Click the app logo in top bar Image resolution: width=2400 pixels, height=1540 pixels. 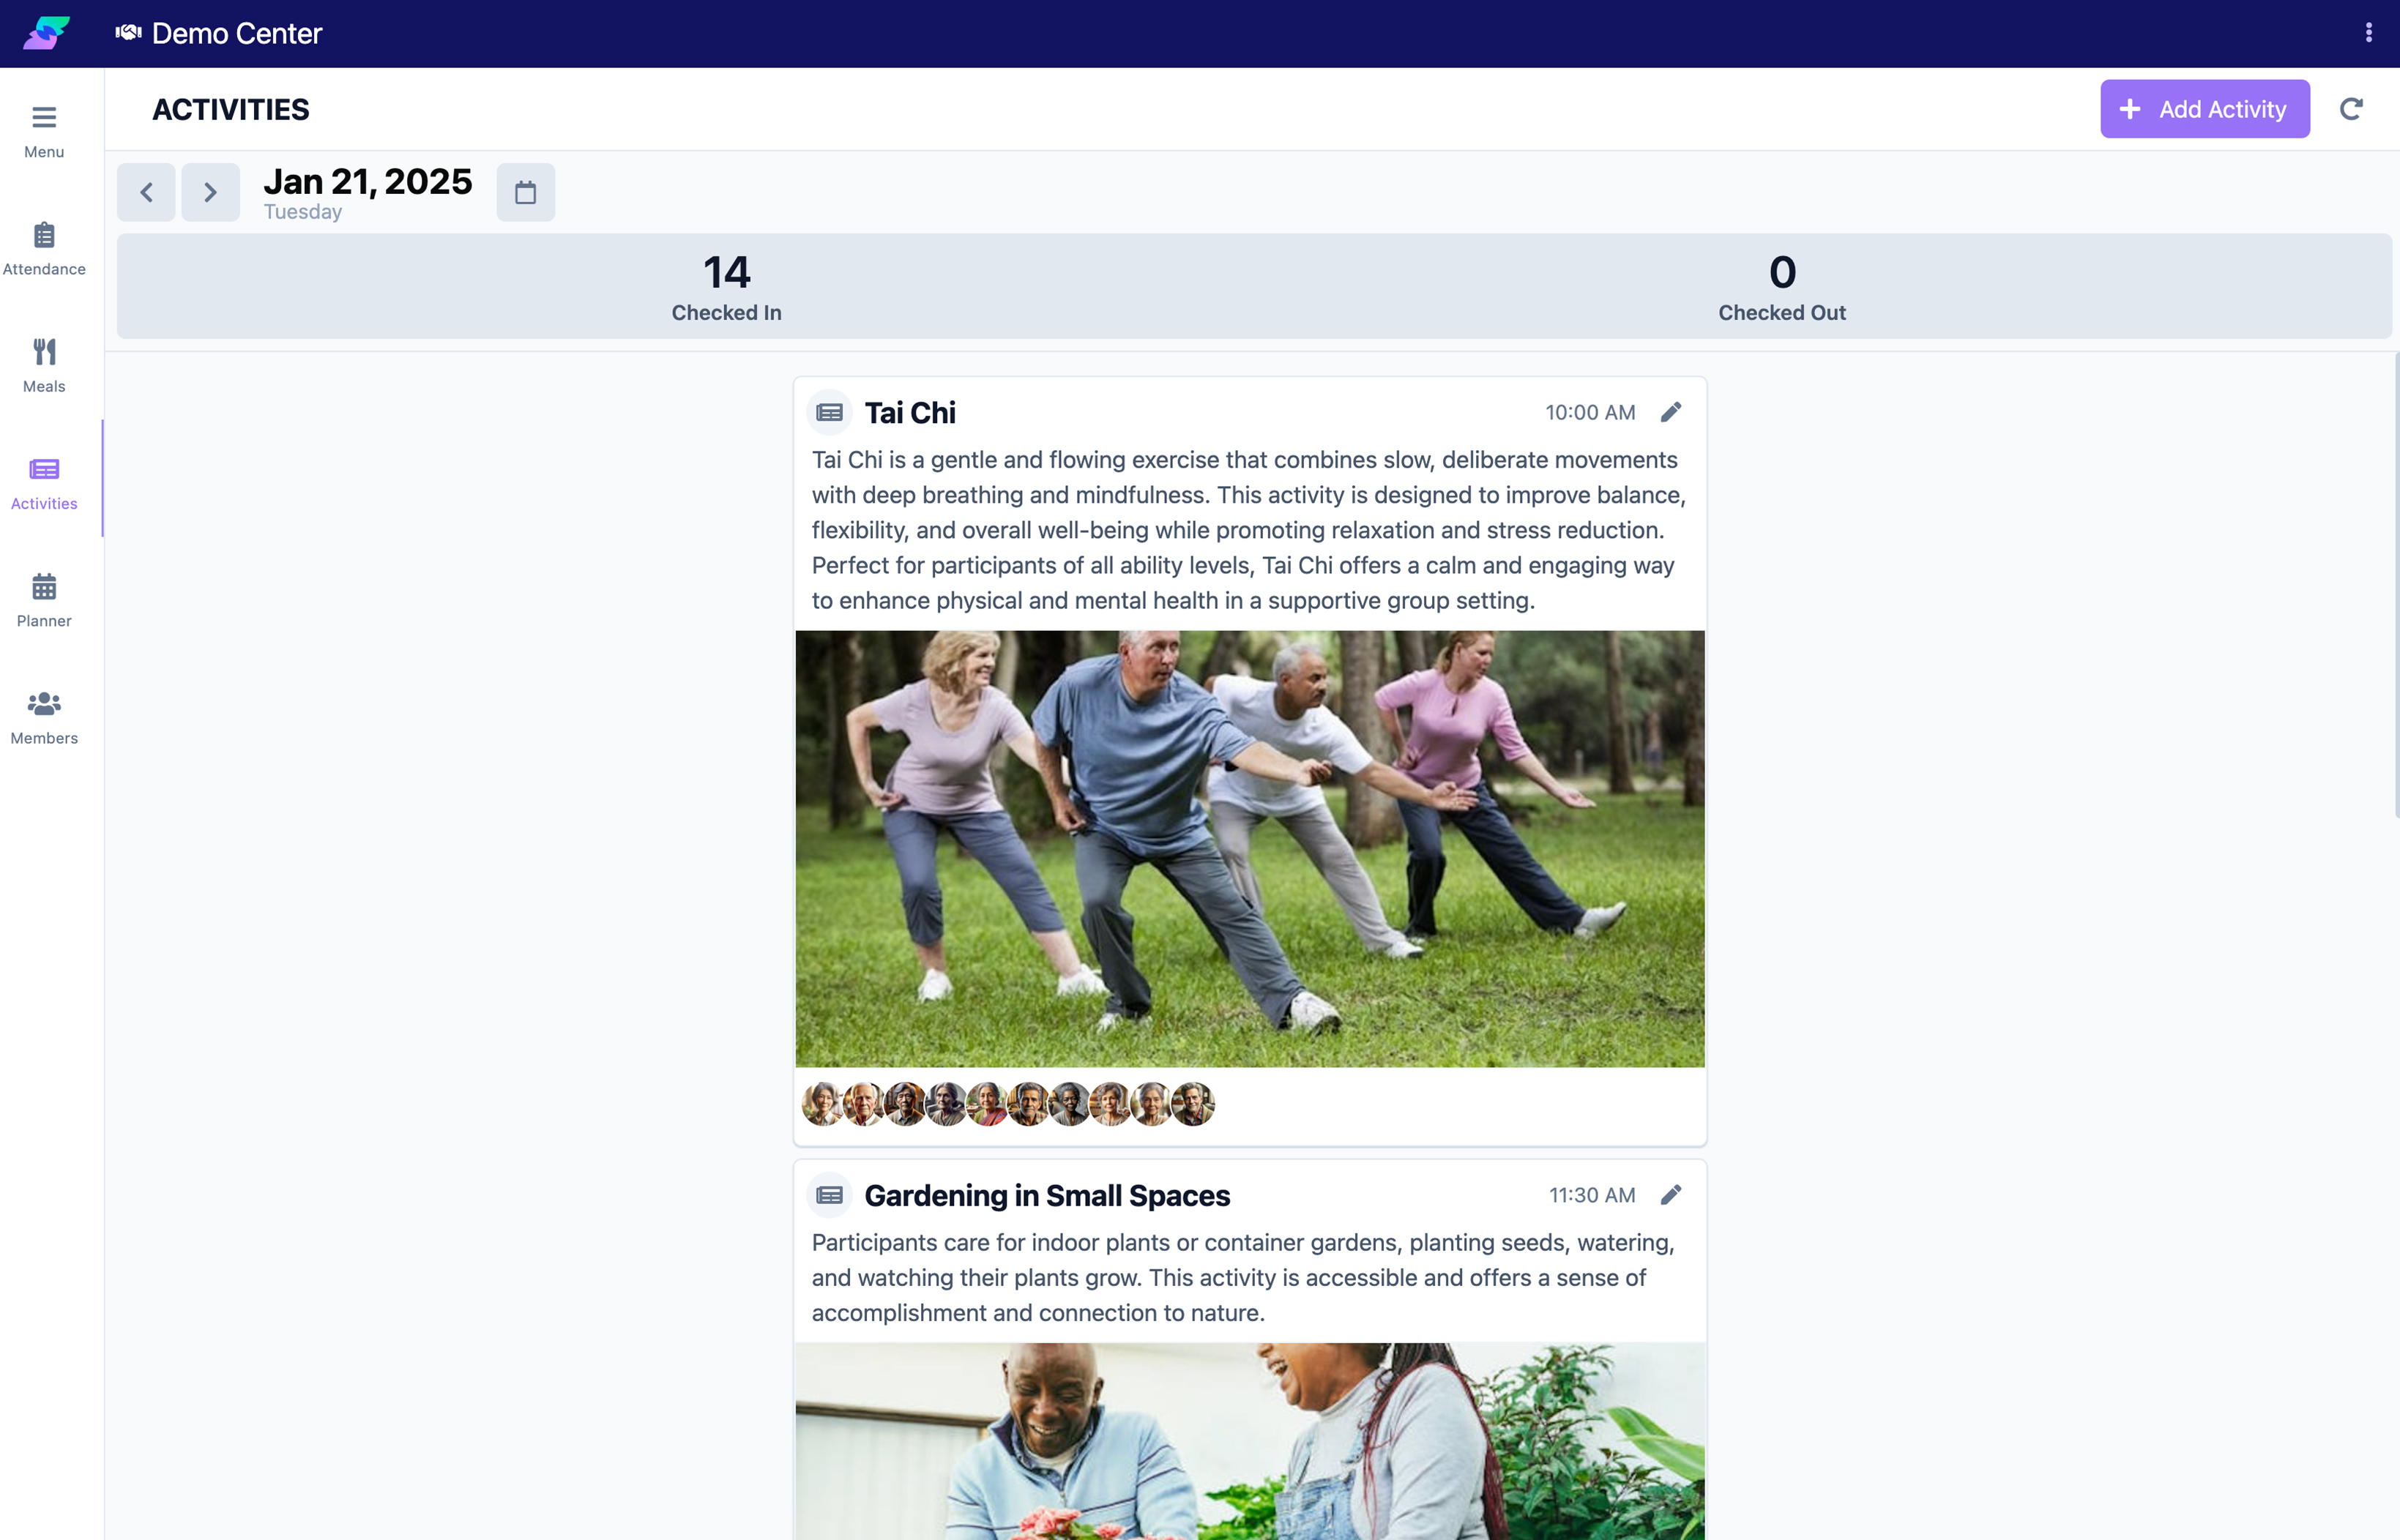click(x=46, y=33)
